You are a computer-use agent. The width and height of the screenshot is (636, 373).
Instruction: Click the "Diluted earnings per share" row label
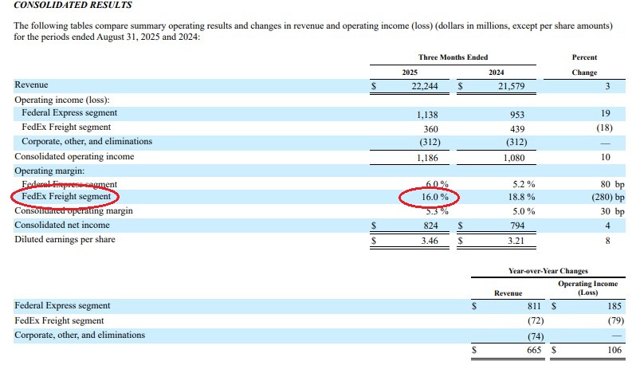65,239
